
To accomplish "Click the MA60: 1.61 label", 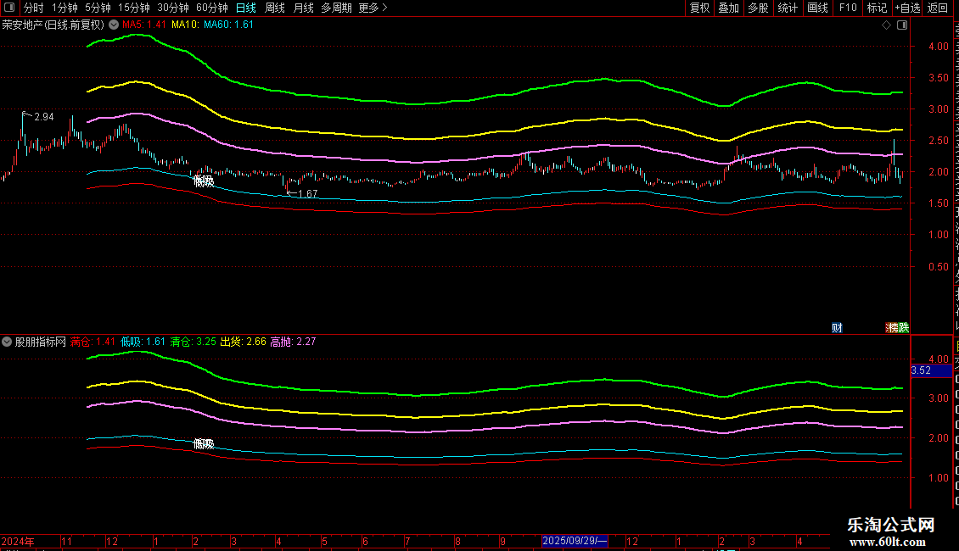I will (229, 25).
